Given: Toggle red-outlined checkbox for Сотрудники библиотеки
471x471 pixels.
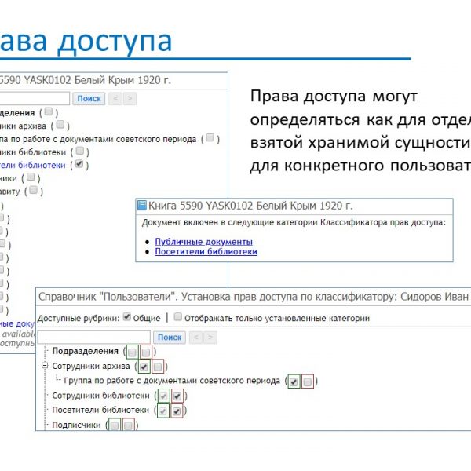Looking at the screenshot, I should coord(177,396).
